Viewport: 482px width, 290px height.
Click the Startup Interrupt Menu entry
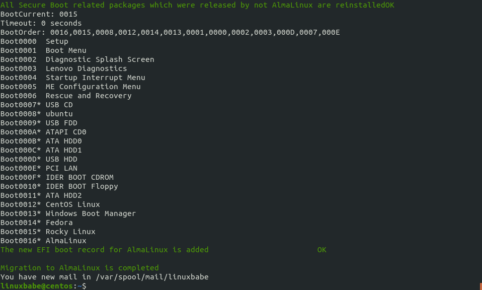[95, 78]
